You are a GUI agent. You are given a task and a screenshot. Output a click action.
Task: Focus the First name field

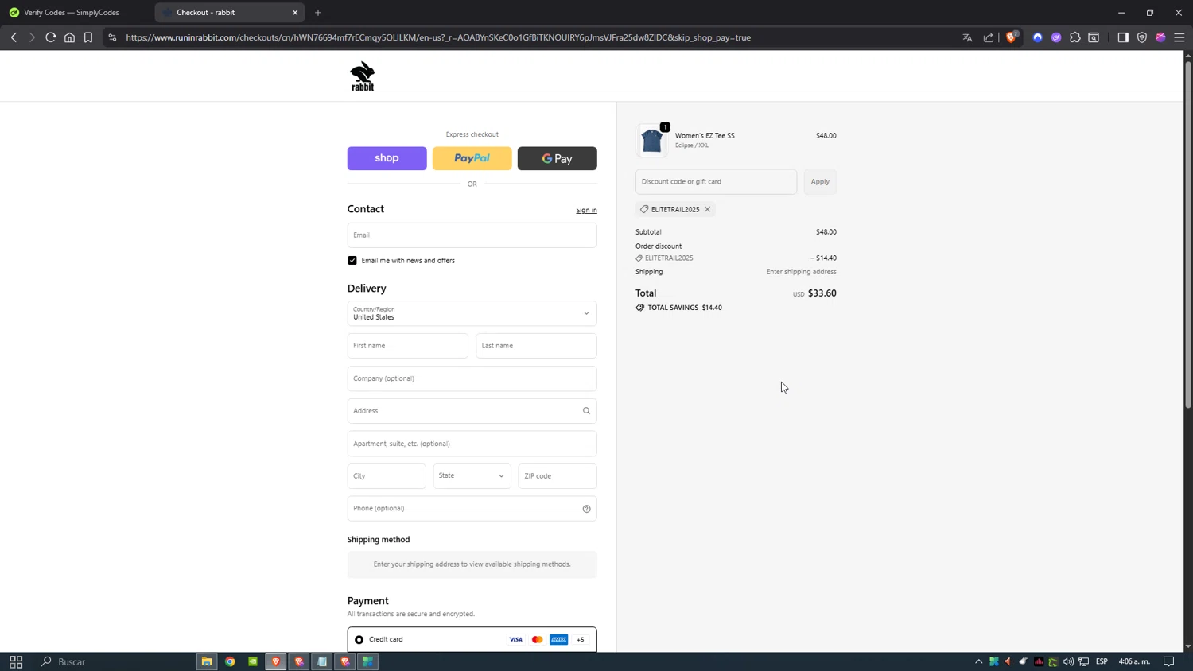[407, 346]
